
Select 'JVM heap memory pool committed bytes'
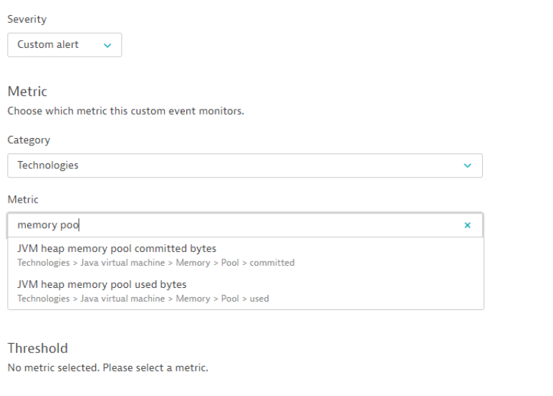(x=117, y=249)
